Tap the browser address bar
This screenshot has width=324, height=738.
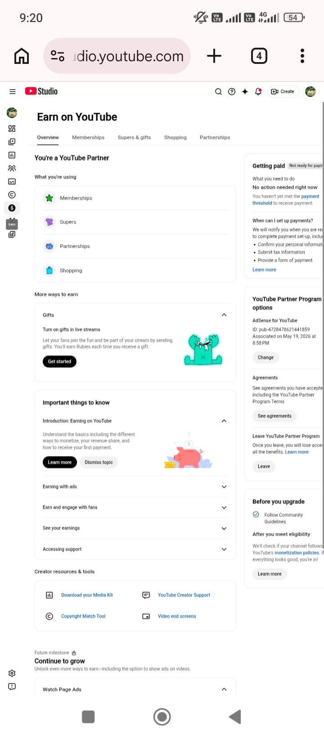117,56
